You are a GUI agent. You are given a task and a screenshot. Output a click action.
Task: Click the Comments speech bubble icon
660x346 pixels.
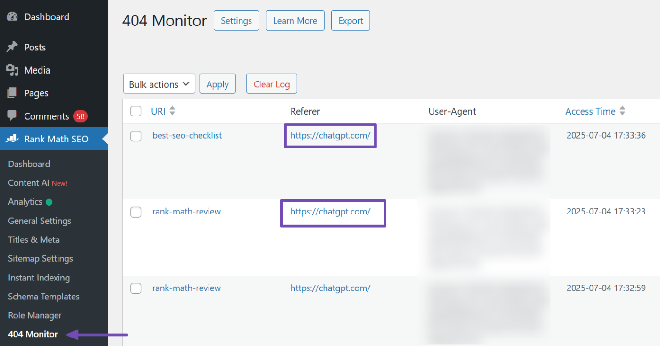[x=12, y=116]
